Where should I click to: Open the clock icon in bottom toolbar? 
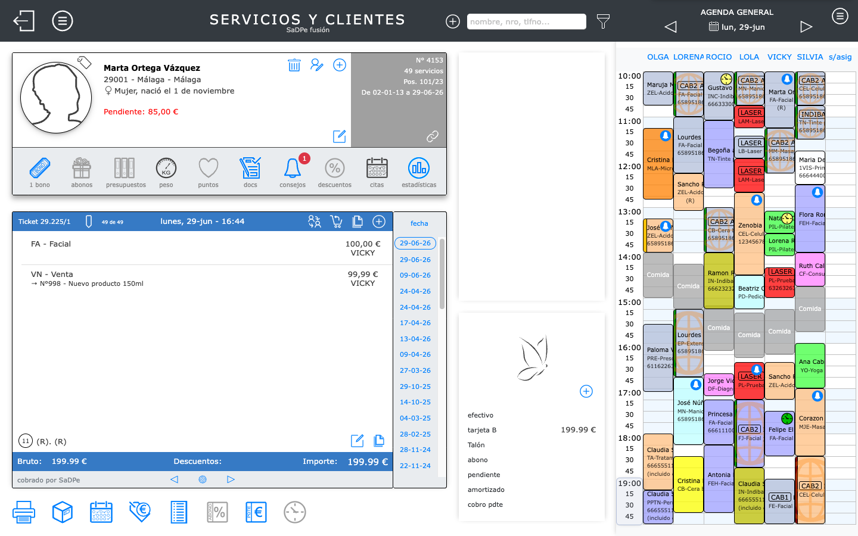(x=295, y=512)
